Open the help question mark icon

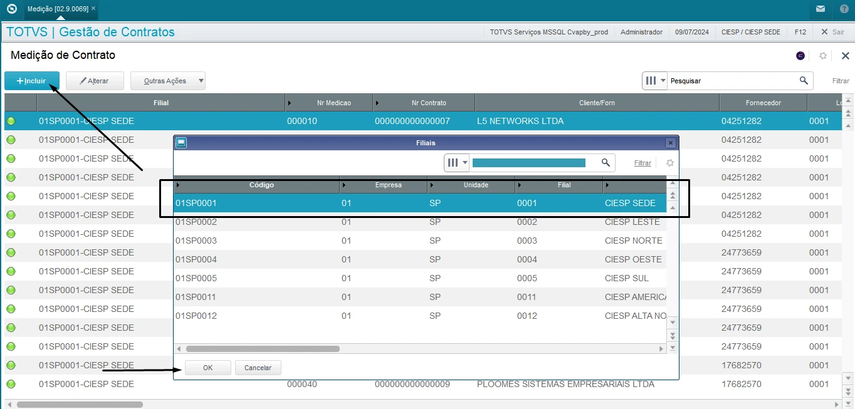click(x=844, y=9)
